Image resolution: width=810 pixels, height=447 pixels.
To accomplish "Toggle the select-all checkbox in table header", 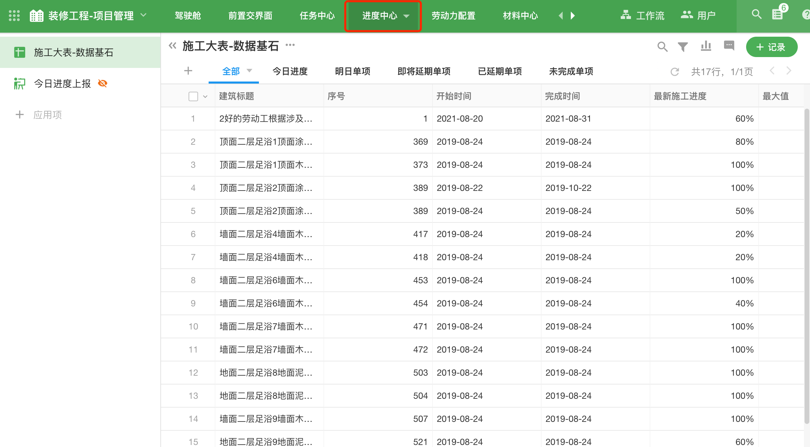I will pos(193,96).
